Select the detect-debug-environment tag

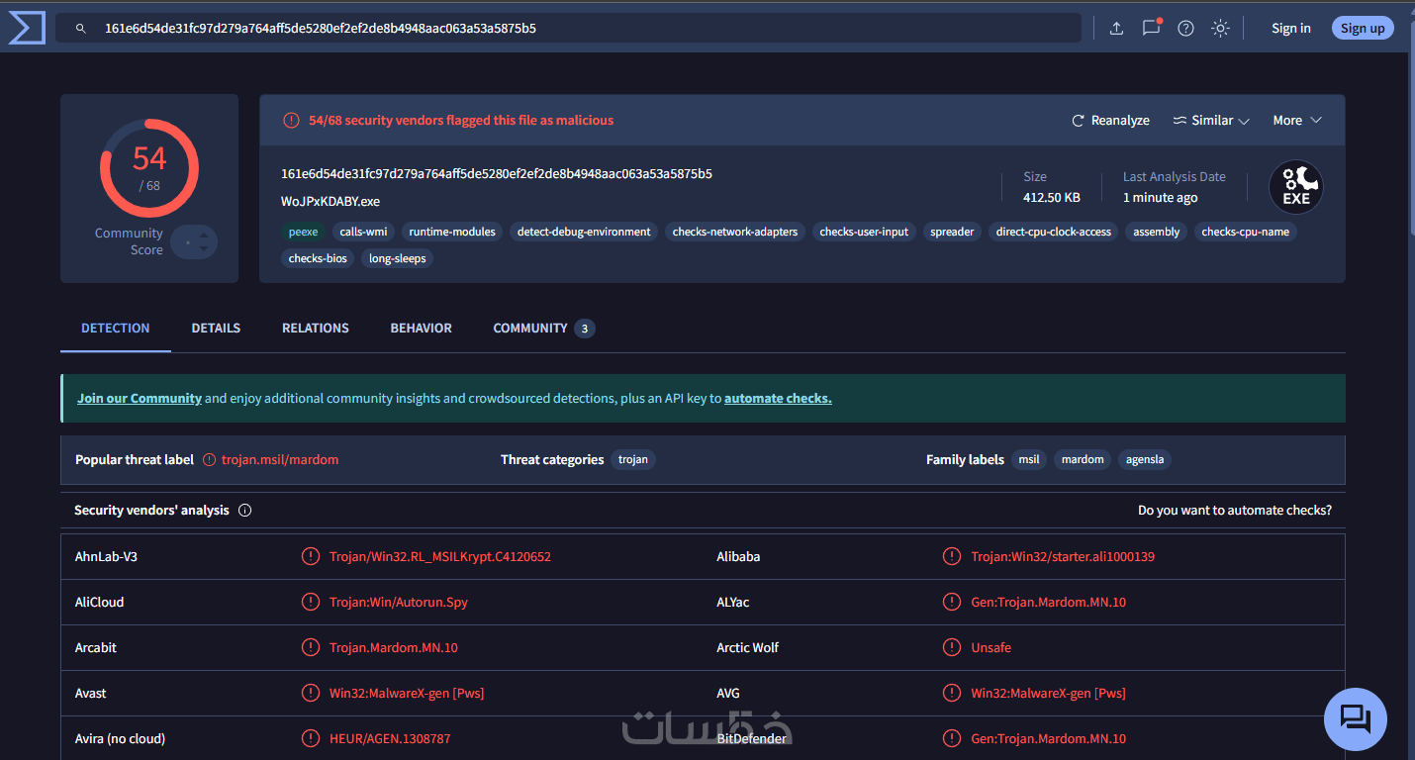[x=584, y=233]
